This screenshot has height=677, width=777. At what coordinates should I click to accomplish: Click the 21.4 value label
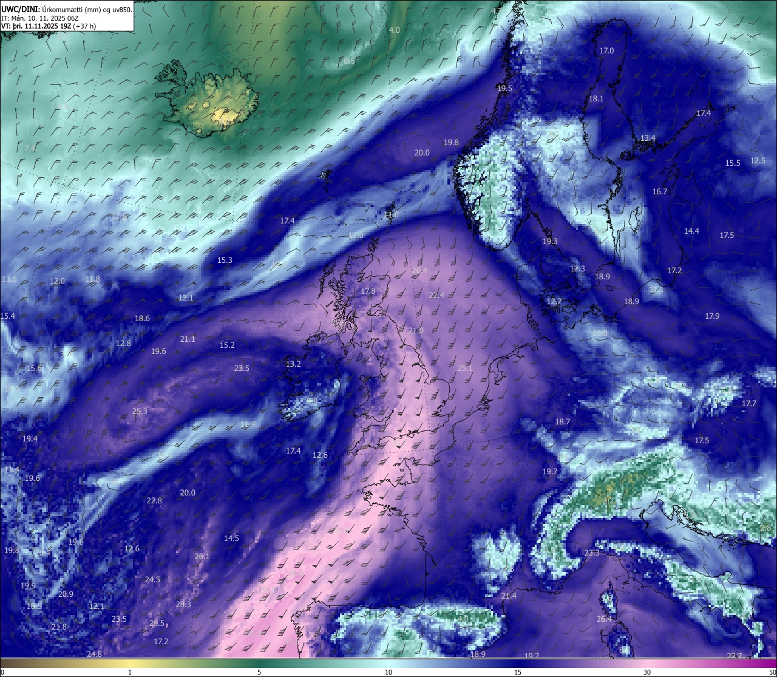coord(509,596)
